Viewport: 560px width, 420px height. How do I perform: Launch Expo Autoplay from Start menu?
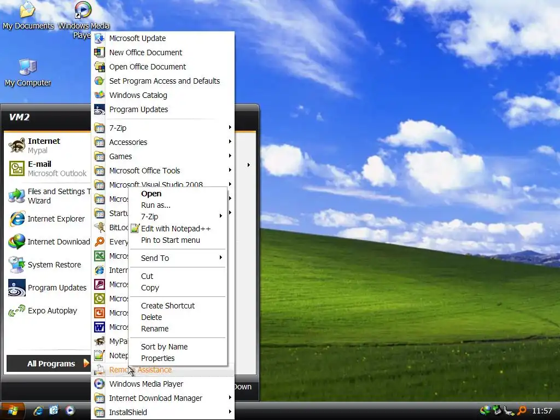point(48,311)
